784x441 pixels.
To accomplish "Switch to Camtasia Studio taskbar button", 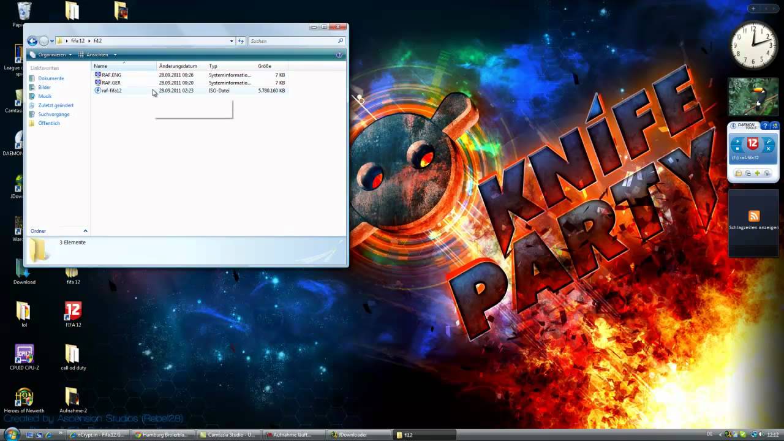I will pos(229,435).
